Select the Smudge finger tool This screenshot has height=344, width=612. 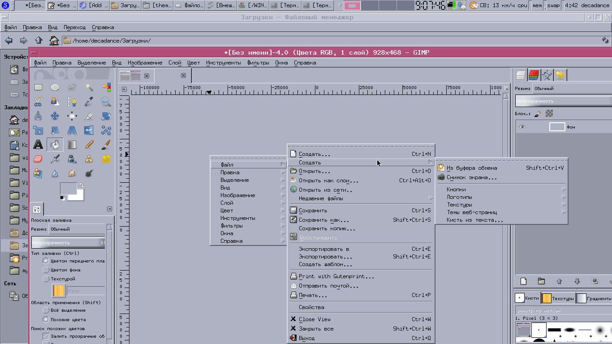(x=72, y=173)
